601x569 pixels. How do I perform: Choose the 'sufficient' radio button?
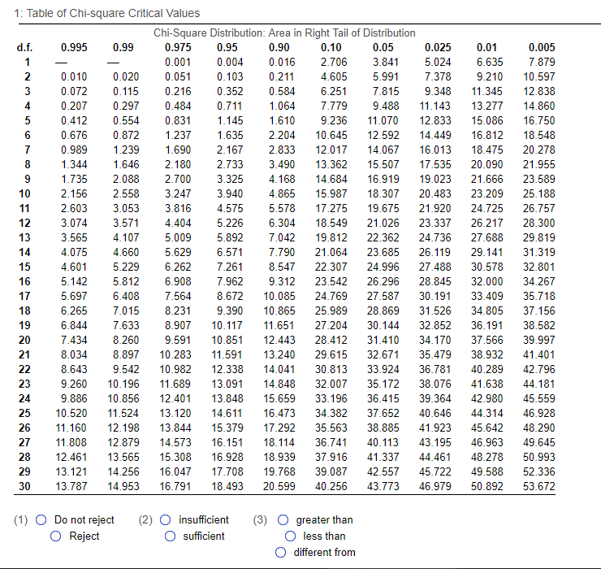click(x=171, y=536)
